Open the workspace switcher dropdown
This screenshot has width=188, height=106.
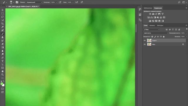coord(184,2)
